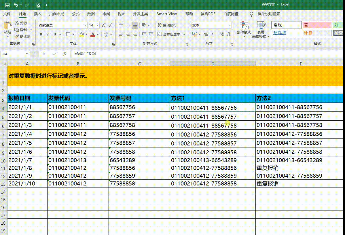Screen dimensions: 345x235
Task: Increase font size with the larger A icon
Action: [x=104, y=25]
